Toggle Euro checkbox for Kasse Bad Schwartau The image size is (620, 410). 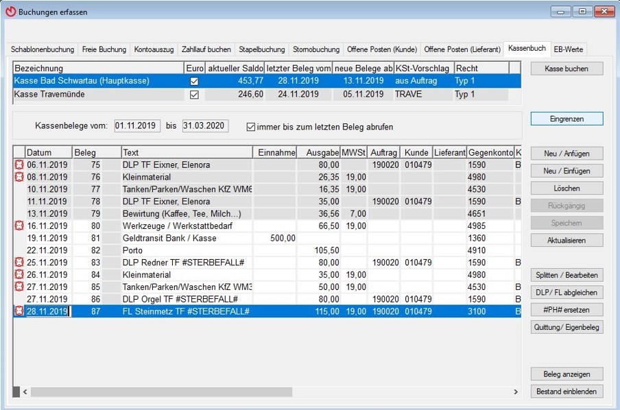[x=194, y=81]
